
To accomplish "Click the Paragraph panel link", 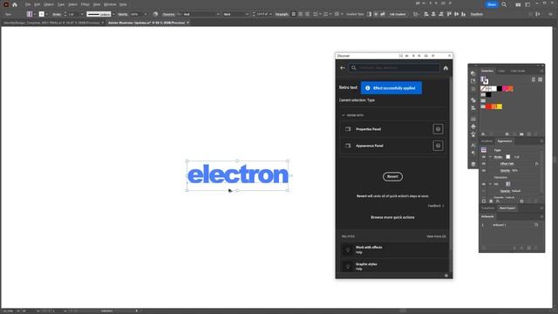I will [x=282, y=14].
